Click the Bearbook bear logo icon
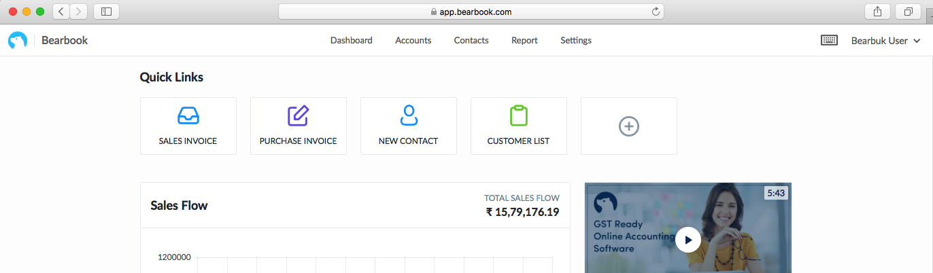 (18, 41)
